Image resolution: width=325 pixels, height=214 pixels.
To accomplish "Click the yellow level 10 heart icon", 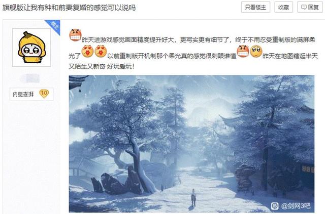I will (x=44, y=94).
